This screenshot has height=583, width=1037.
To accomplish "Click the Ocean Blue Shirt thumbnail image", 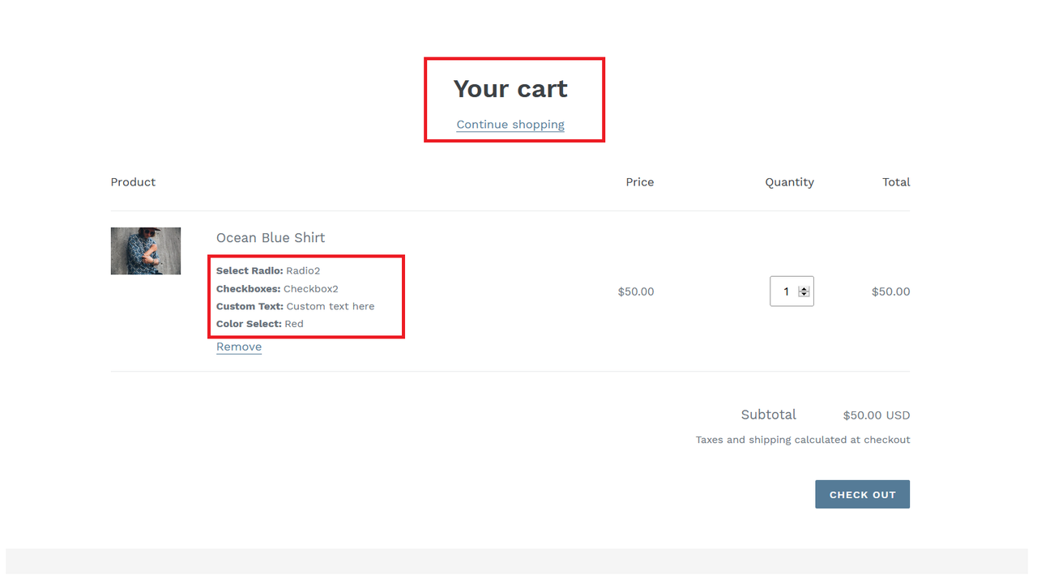I will (x=146, y=251).
